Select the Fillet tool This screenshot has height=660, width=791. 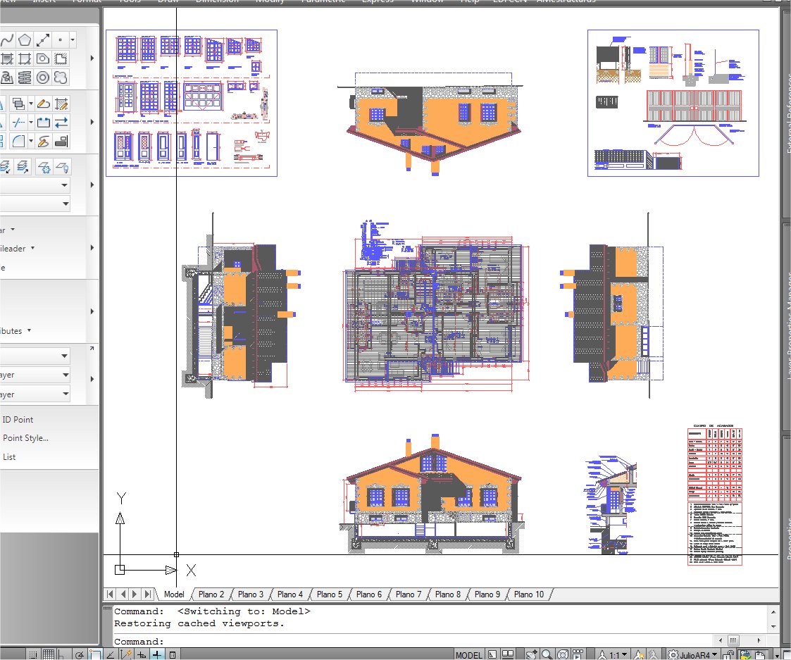point(18,142)
